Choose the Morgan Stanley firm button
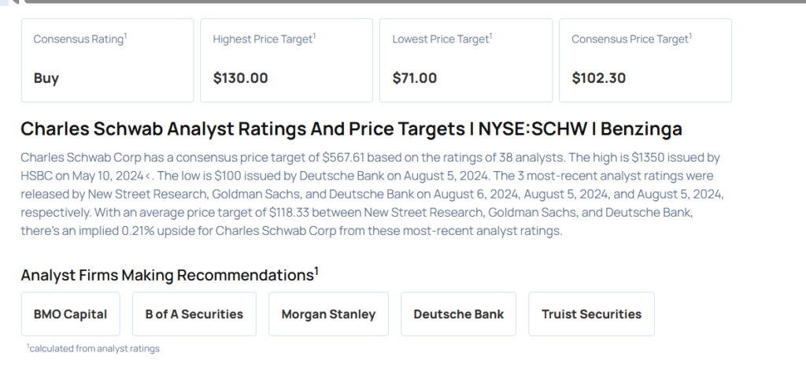 coord(328,314)
